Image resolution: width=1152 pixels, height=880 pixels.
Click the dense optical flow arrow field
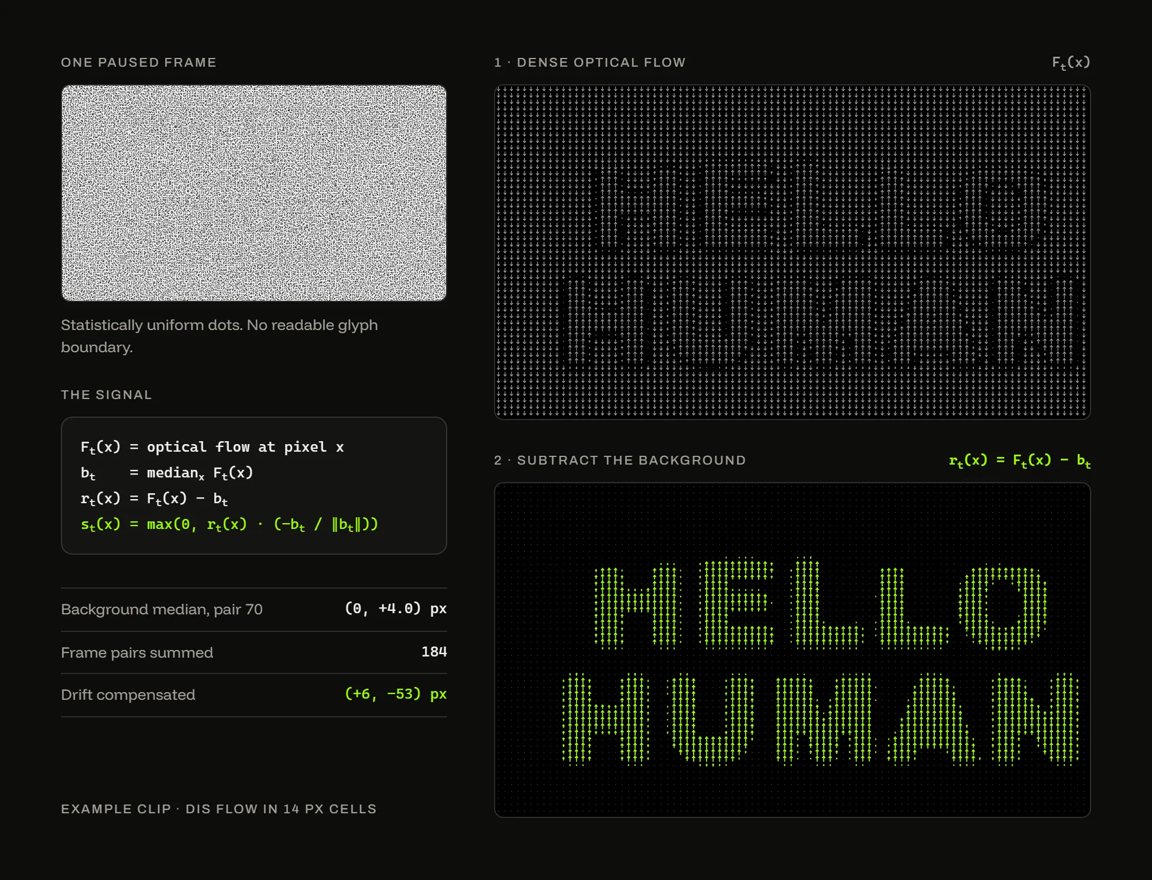coord(792,252)
